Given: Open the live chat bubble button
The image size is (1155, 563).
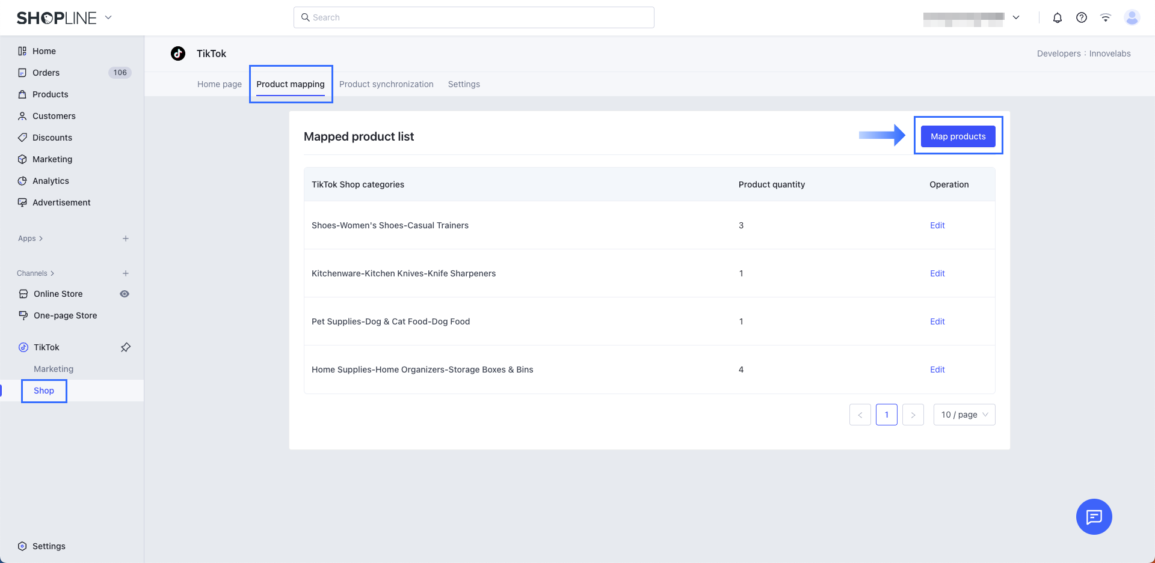Looking at the screenshot, I should pos(1094,517).
